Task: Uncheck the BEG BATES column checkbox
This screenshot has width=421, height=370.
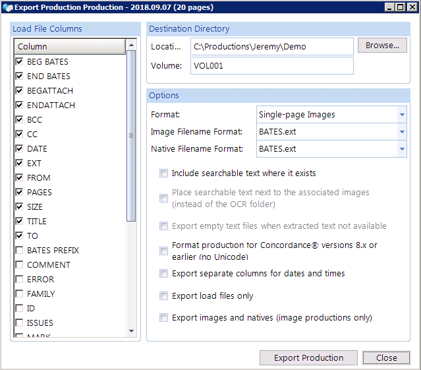Action: point(19,61)
